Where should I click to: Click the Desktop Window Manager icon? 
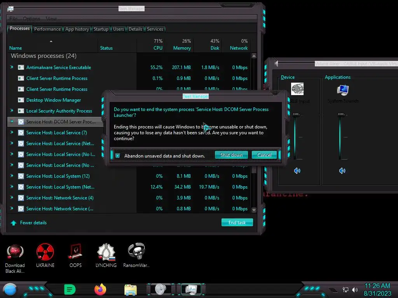tap(21, 100)
